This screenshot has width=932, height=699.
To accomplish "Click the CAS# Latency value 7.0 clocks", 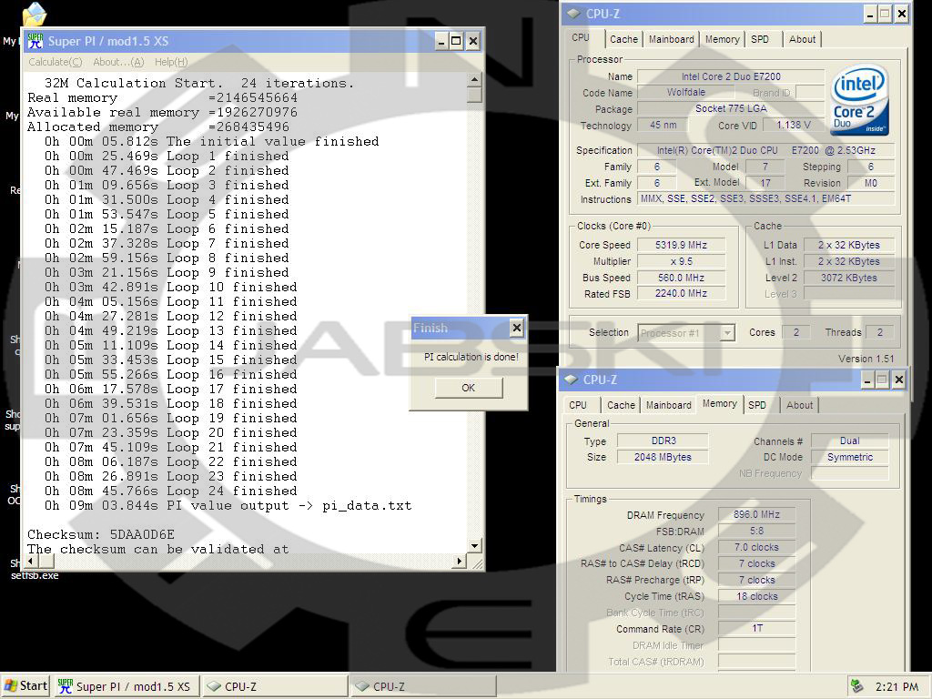I will click(756, 547).
